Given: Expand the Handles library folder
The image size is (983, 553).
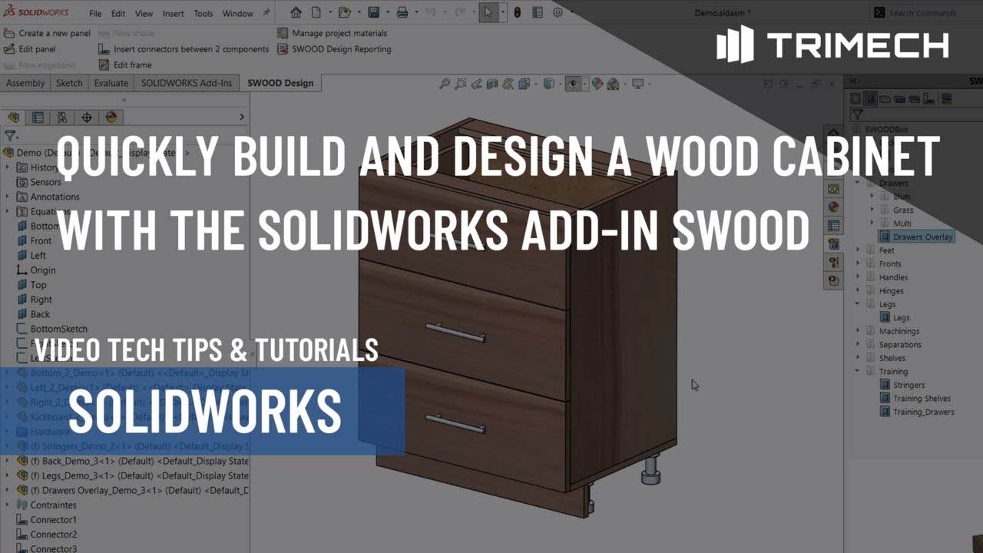Looking at the screenshot, I should coord(858,277).
